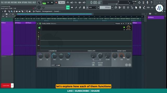The width and height of the screenshot is (167, 93).
Task: Select the playlist Delete tool
Action: click(14, 11)
